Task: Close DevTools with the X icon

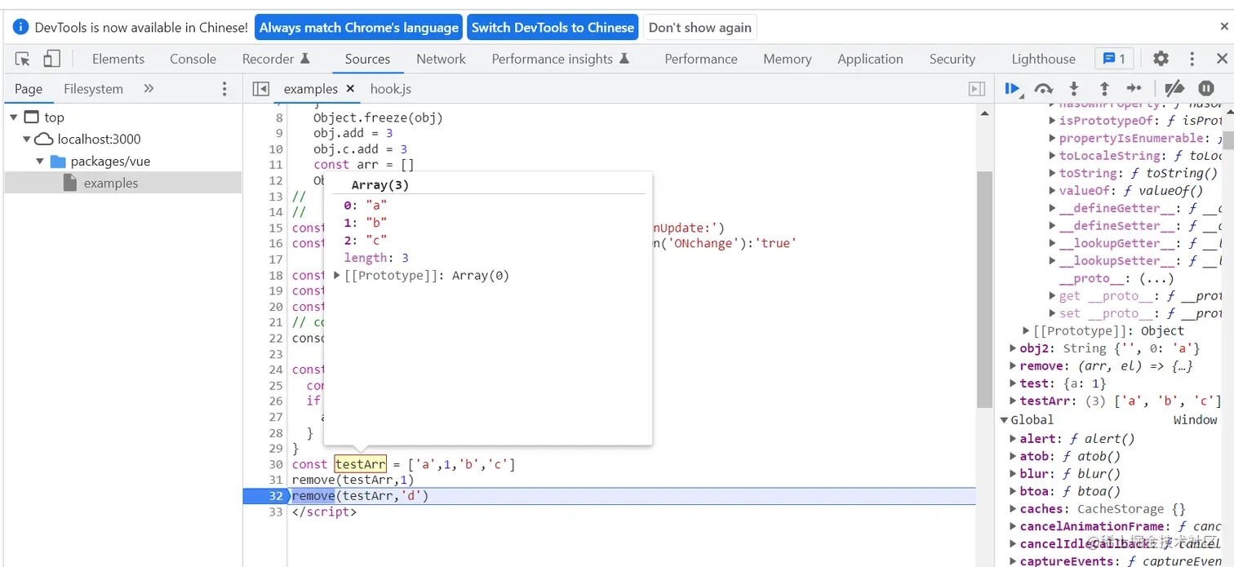Action: [x=1222, y=59]
